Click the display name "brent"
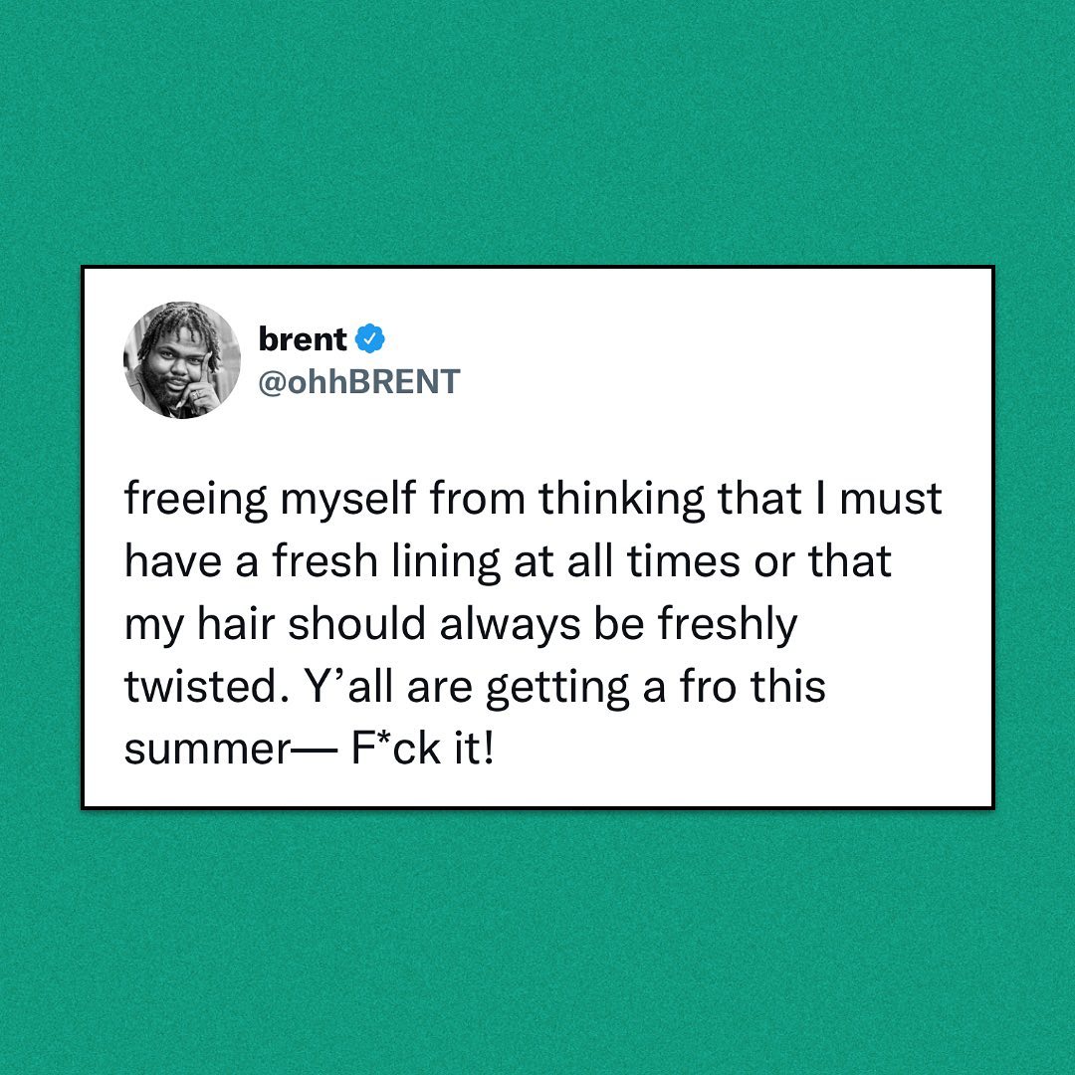This screenshot has width=1075, height=1075. 303,338
